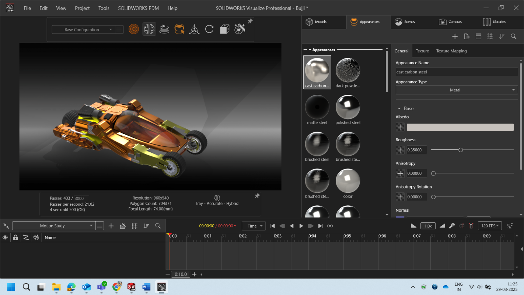The image size is (524, 295).
Task: Open the 120 FPS dropdown
Action: coord(489,226)
